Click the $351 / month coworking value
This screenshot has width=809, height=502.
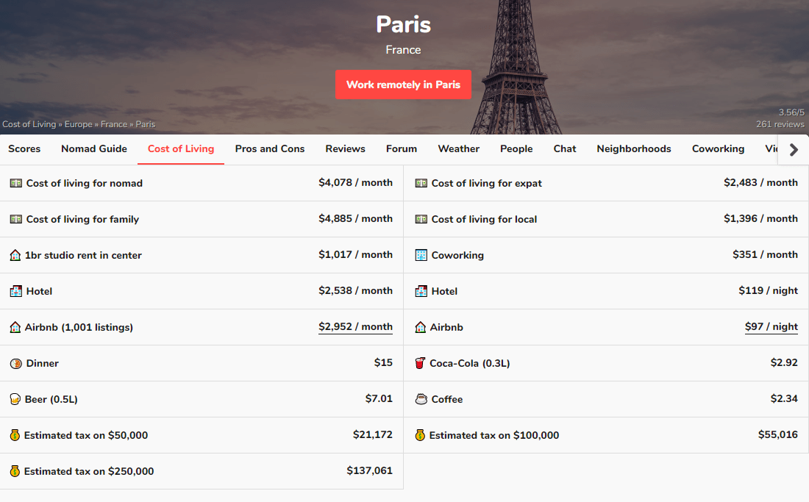[765, 254]
